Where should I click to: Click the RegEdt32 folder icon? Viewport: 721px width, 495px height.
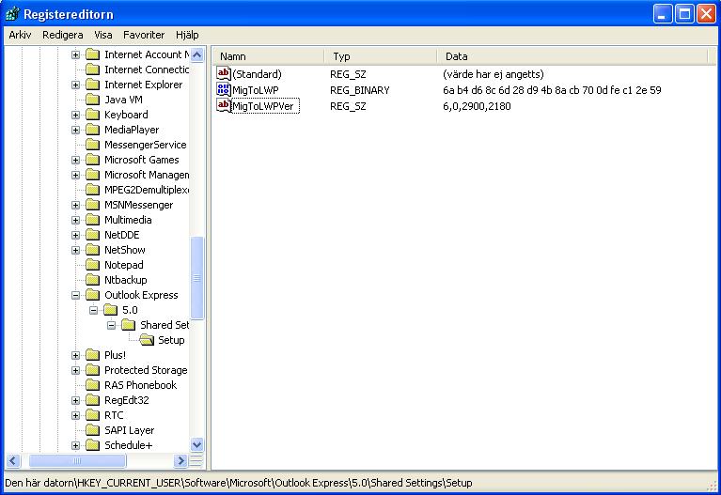click(92, 400)
